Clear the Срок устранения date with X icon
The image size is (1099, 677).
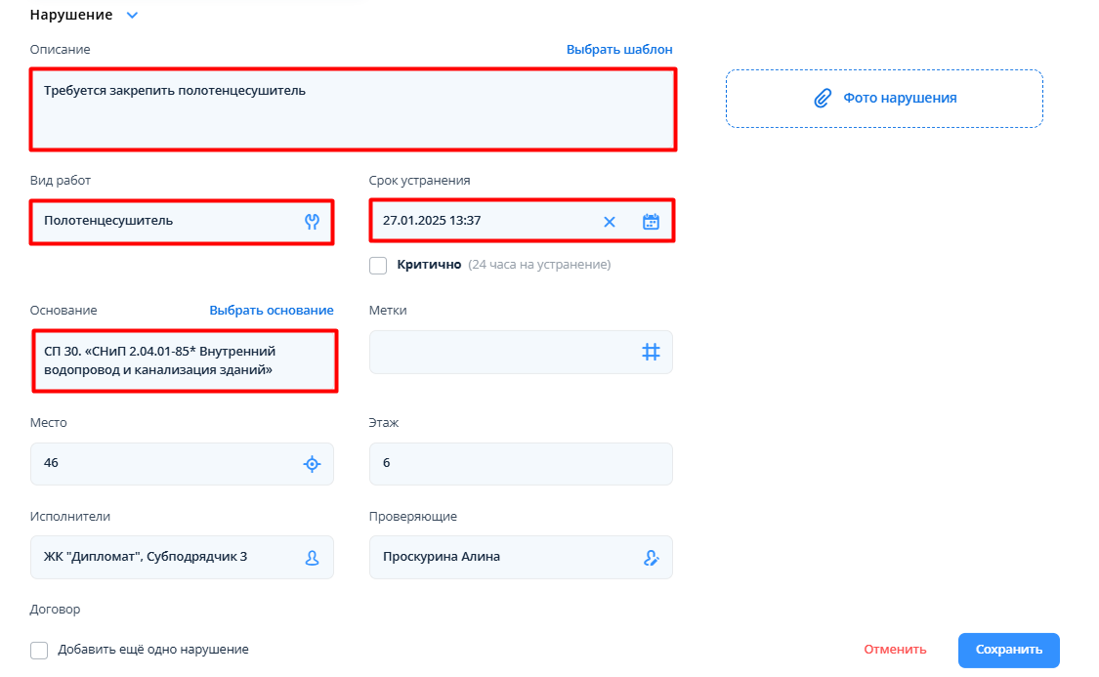point(610,222)
